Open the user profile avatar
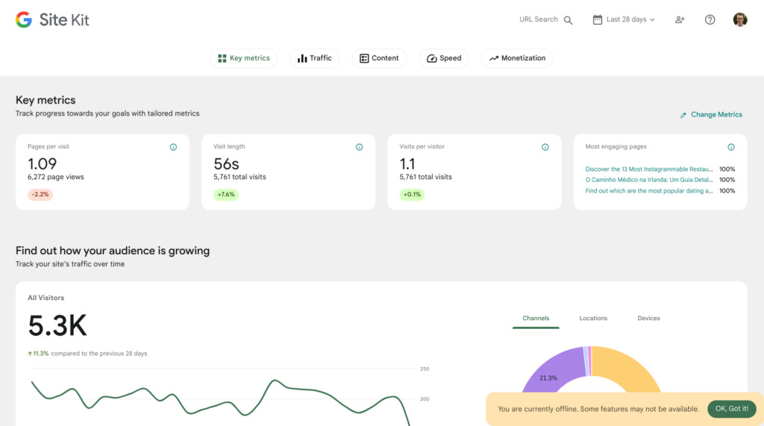This screenshot has height=426, width=764. [x=739, y=20]
